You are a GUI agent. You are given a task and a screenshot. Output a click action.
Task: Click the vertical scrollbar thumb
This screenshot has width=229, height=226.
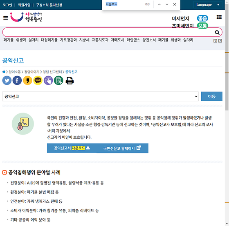pos(227,57)
